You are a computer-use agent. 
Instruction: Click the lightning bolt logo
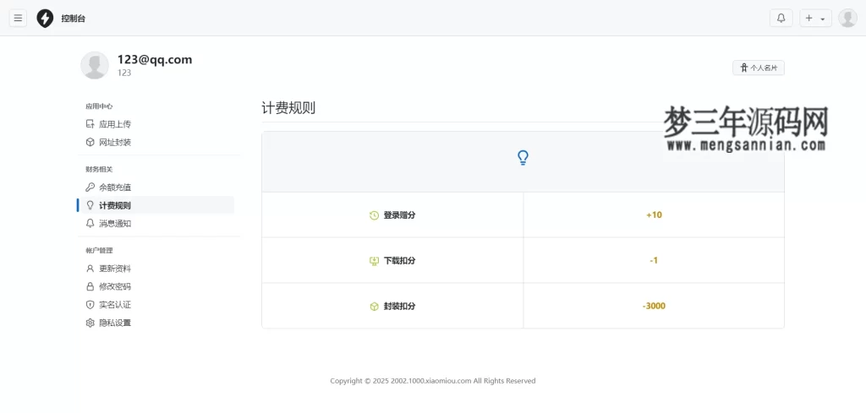[45, 19]
